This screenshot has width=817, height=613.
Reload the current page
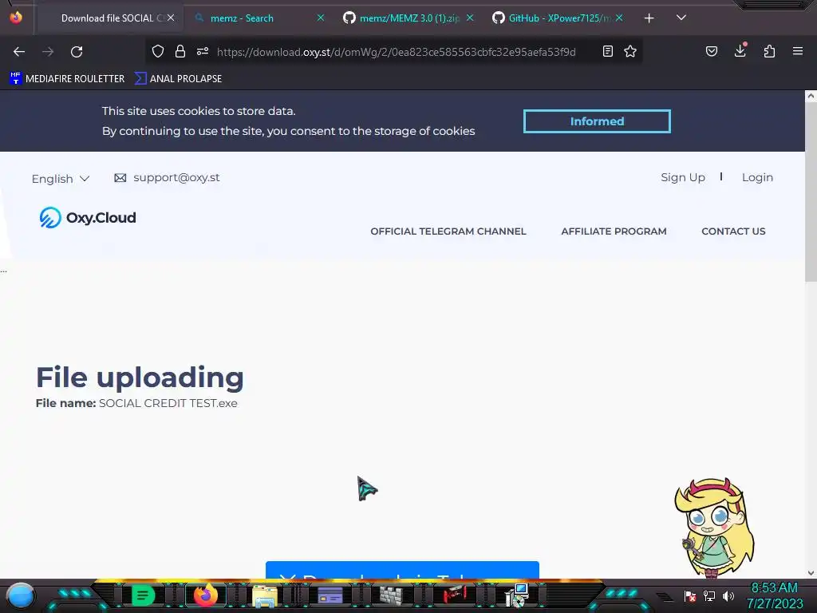[x=77, y=52]
